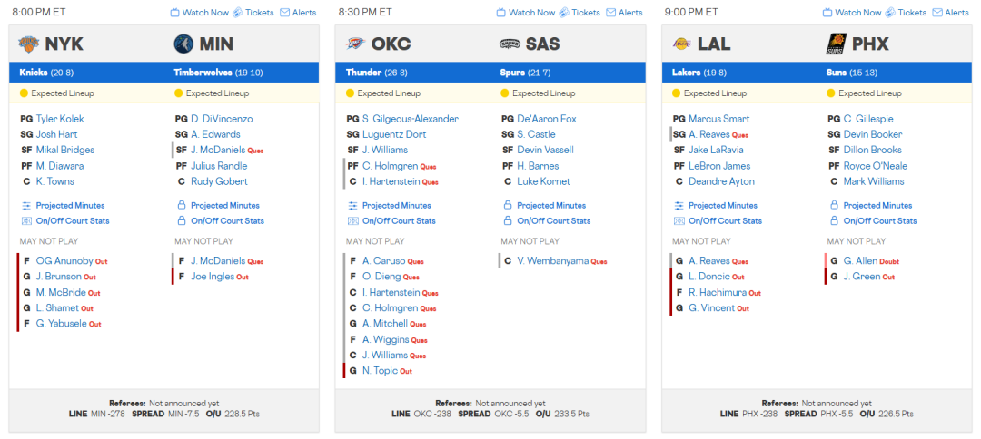The height and width of the screenshot is (439, 981).
Task: View V. Wembanyama's injury status entry
Action: 552,261
